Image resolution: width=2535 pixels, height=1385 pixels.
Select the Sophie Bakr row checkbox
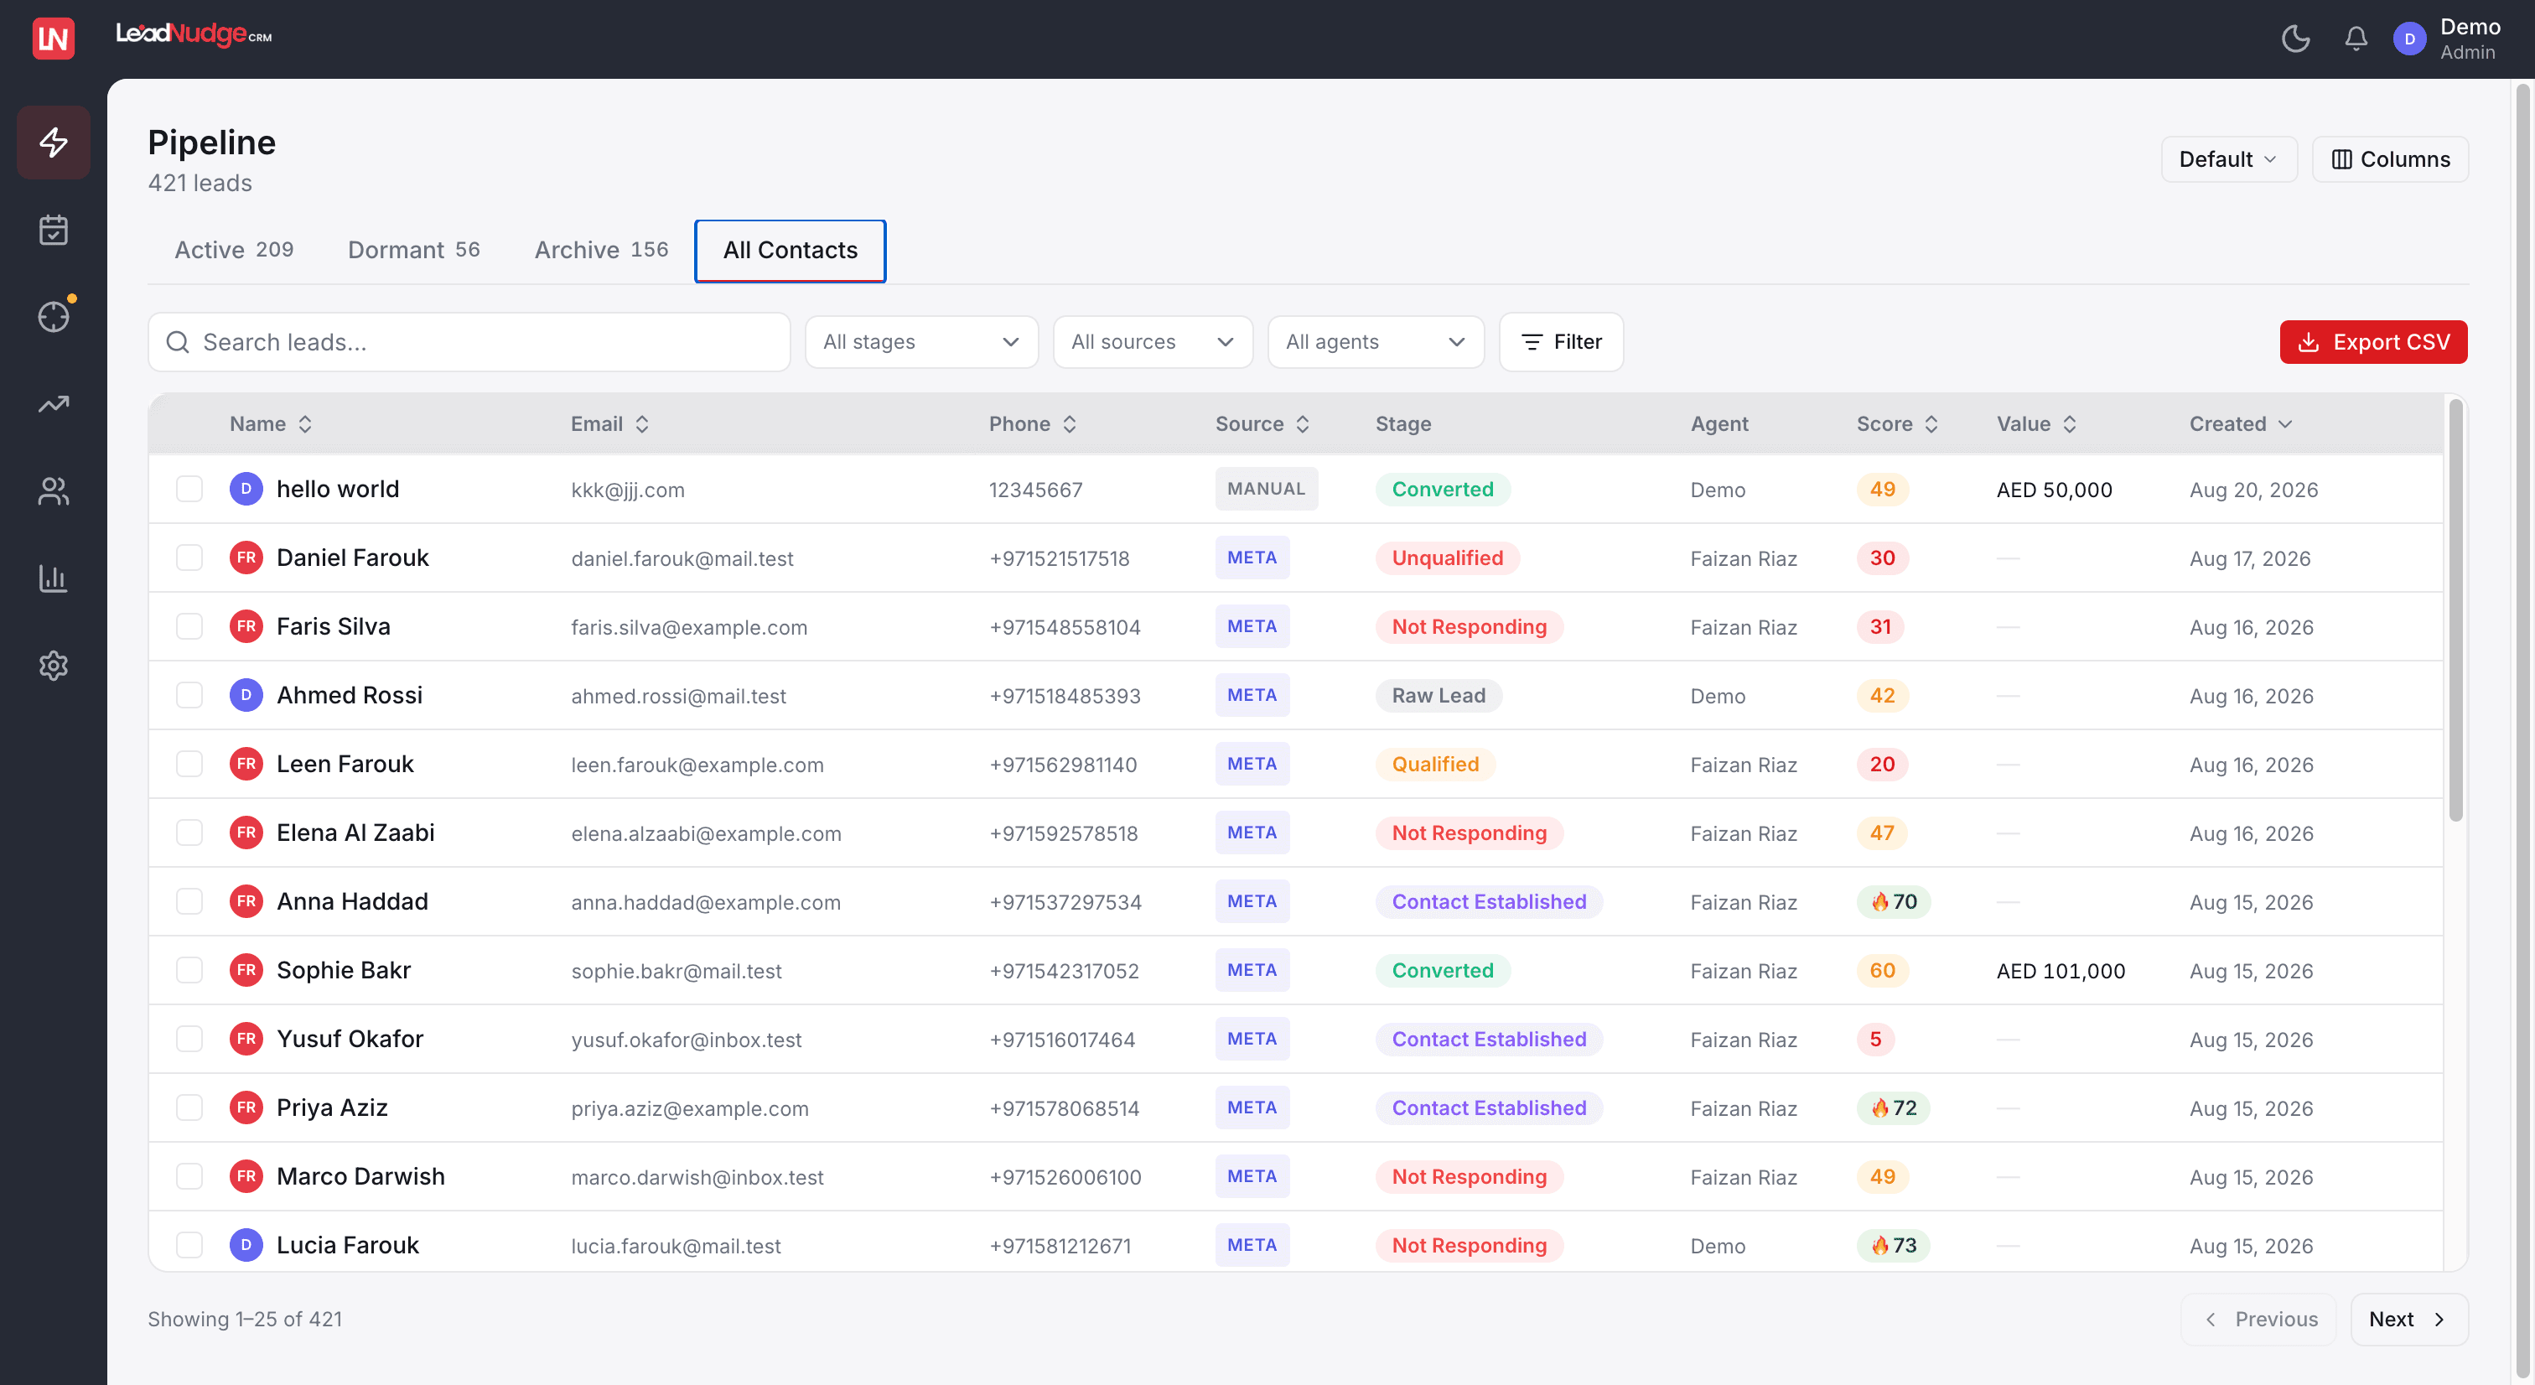point(189,971)
